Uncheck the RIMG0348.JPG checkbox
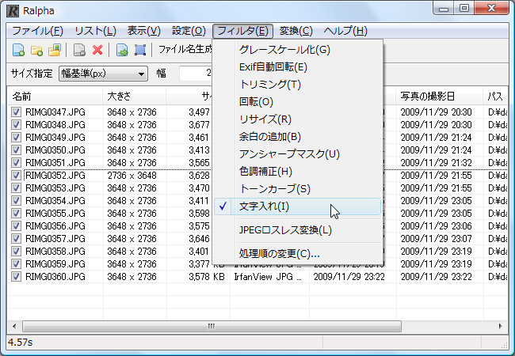 click(x=16, y=124)
